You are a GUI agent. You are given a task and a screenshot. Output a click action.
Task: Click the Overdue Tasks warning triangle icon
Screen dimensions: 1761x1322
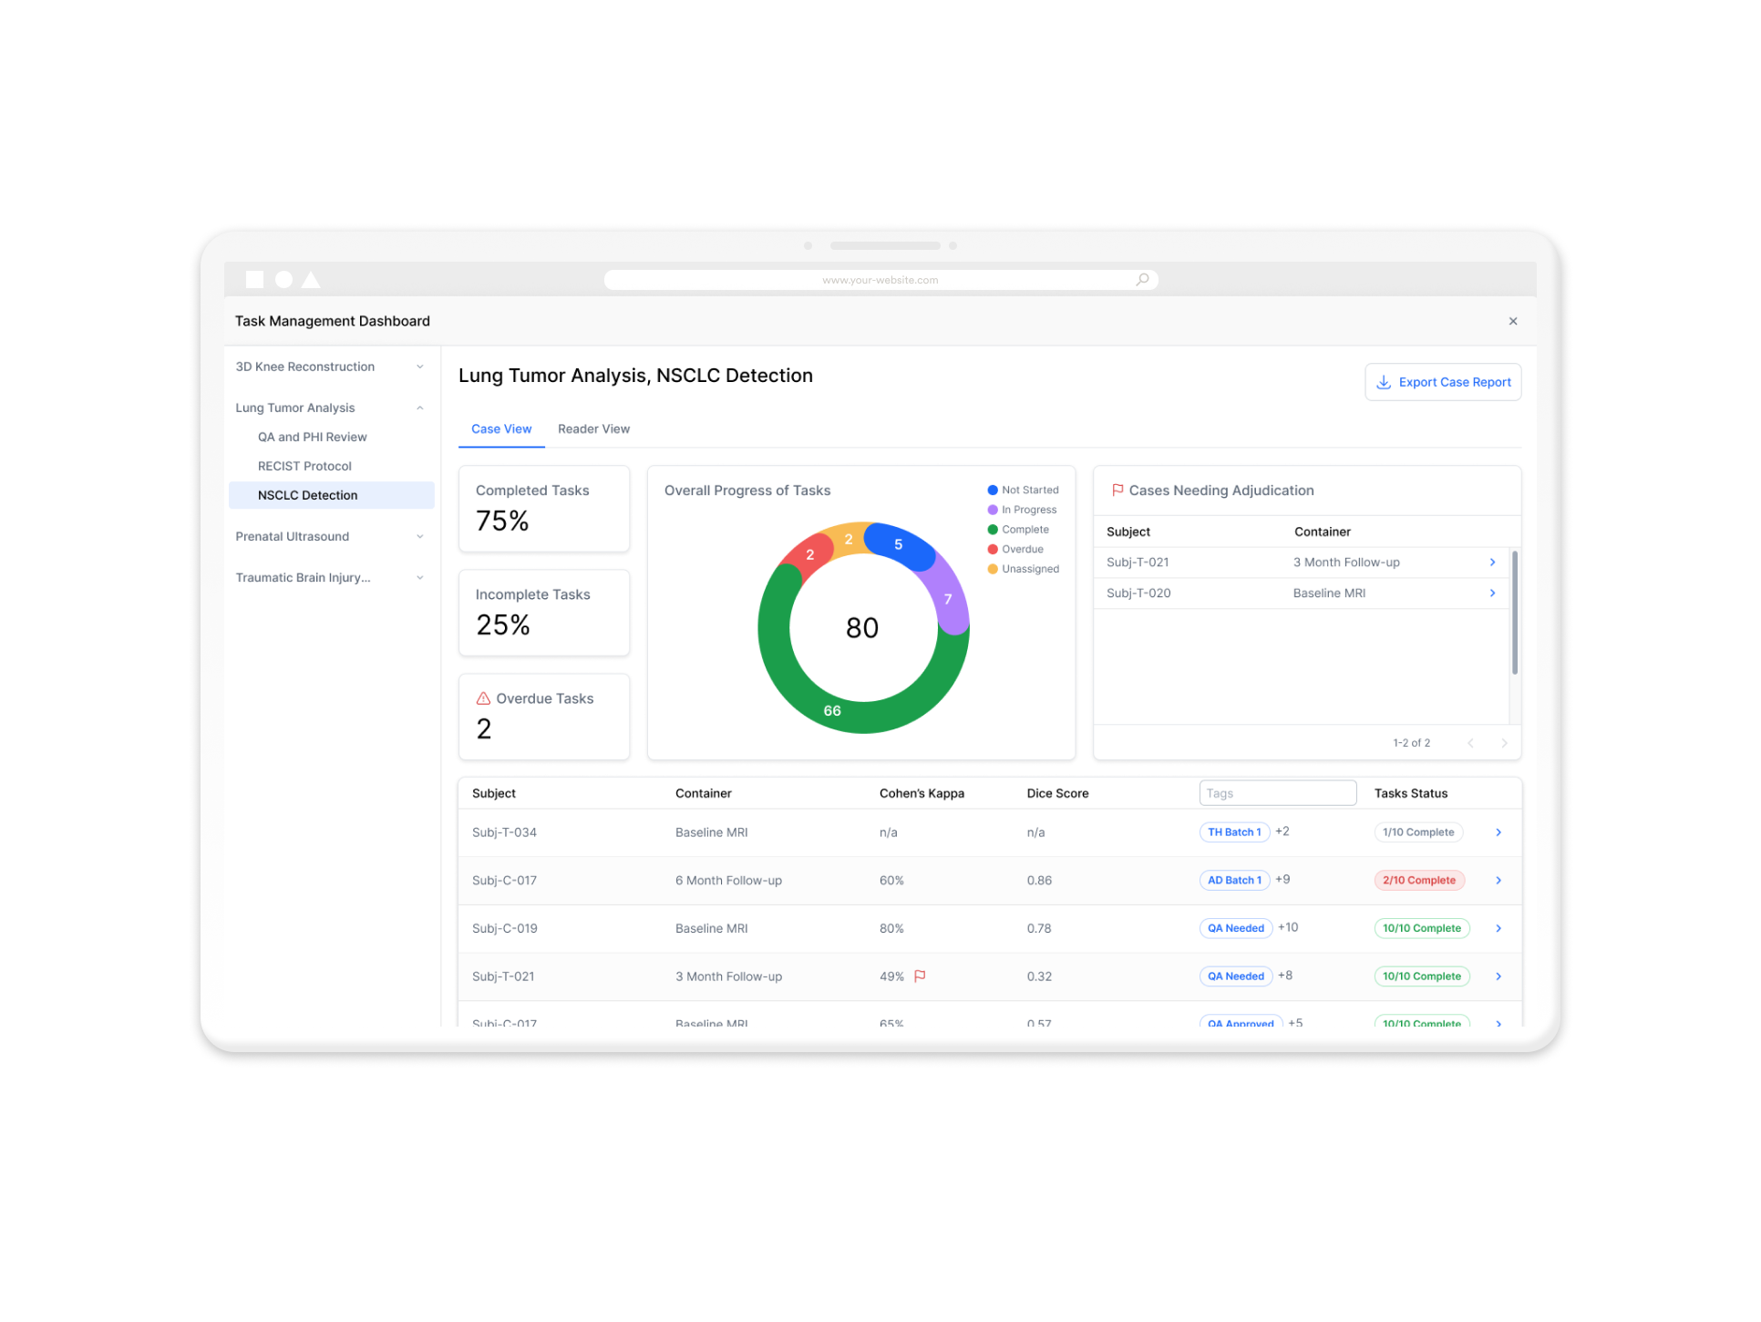(483, 698)
